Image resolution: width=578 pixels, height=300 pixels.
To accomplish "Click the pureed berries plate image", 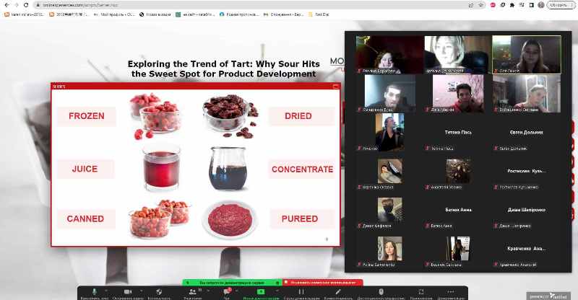I will point(230,220).
